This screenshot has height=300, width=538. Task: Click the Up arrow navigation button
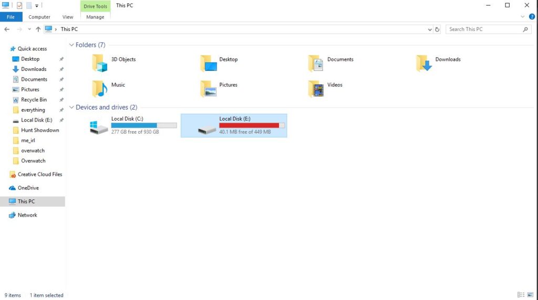pos(38,29)
